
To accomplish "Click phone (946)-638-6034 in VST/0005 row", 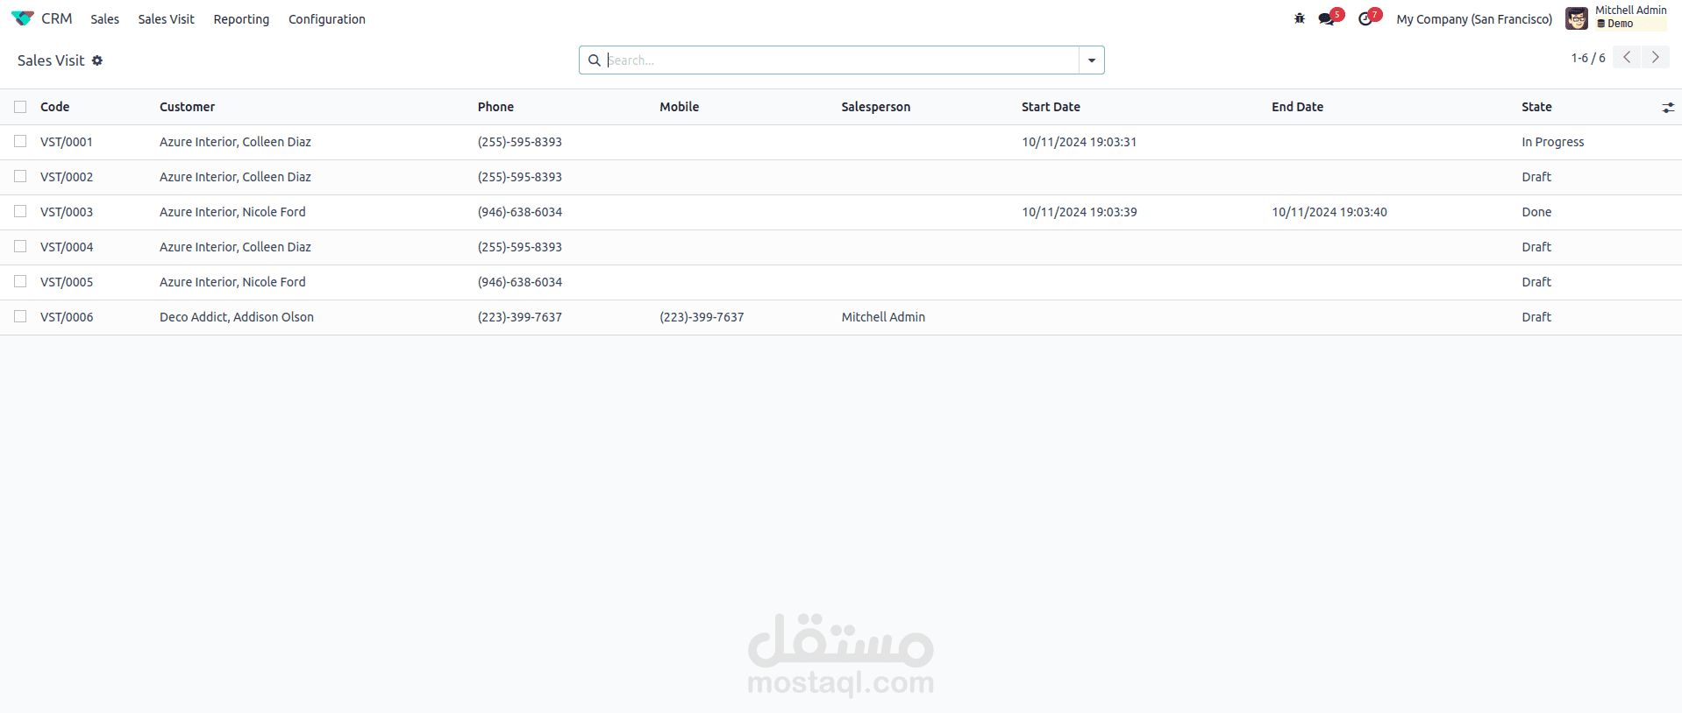I will pyautogui.click(x=520, y=282).
